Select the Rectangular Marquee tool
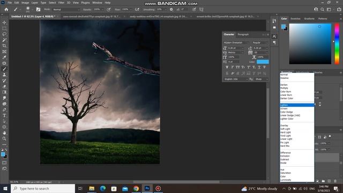This screenshot has width=343, height=193. [x=4, y=28]
